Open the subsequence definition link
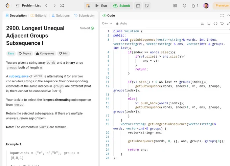The height and width of the screenshot is (166, 230). (19, 76)
